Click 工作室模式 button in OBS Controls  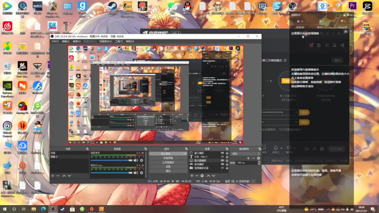(168, 162)
